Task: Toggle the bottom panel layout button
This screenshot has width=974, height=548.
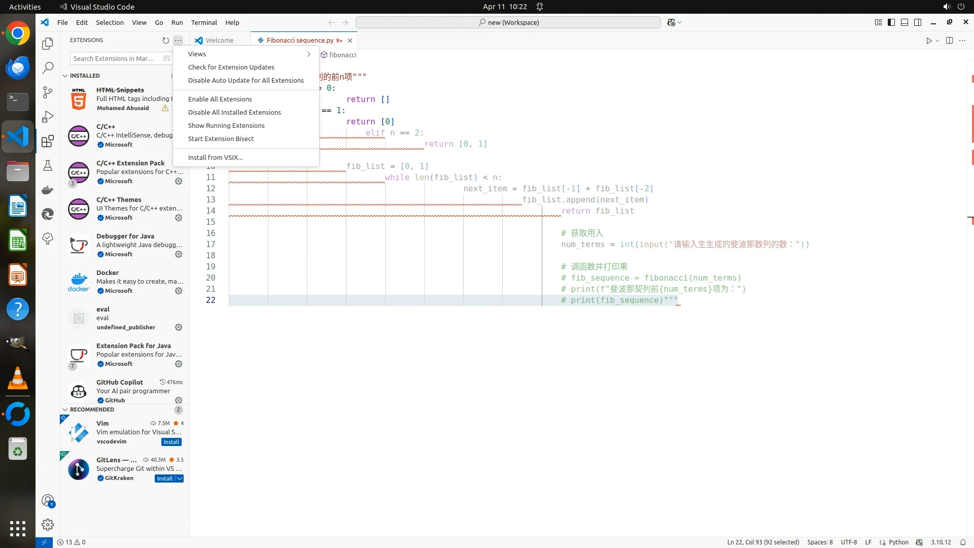Action: point(905,22)
